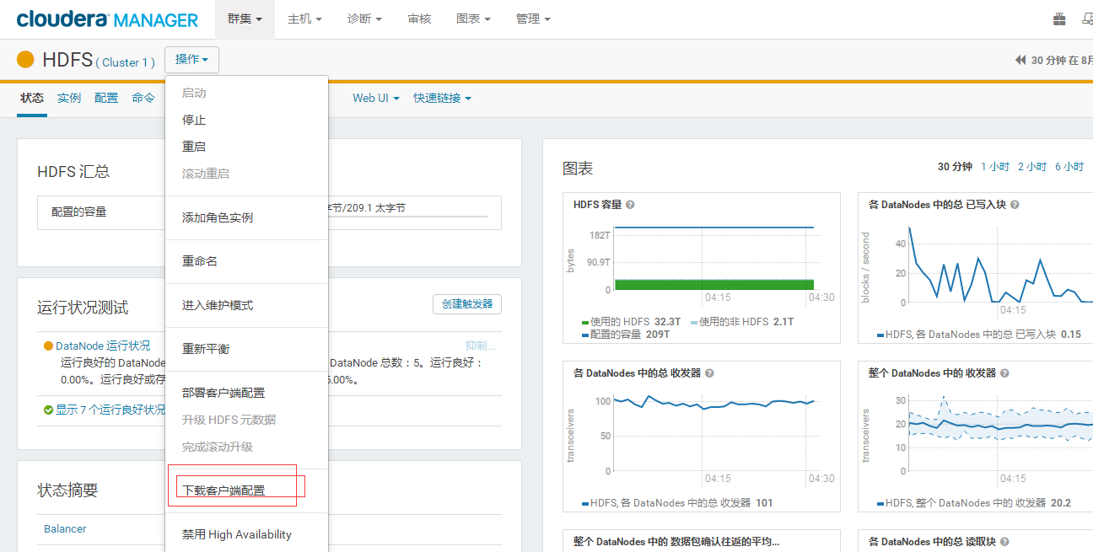This screenshot has width=1093, height=552.
Task: Open the 图表 dropdown menu
Action: [x=473, y=19]
